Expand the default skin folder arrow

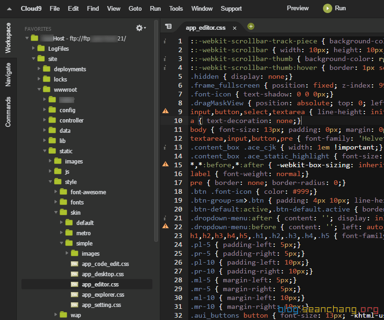click(61, 222)
